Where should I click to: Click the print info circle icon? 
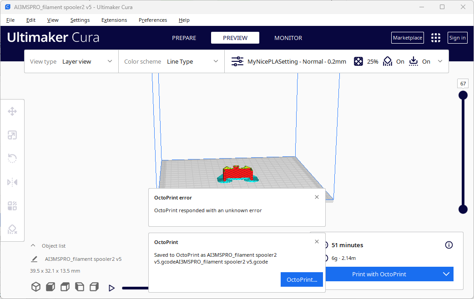click(449, 245)
